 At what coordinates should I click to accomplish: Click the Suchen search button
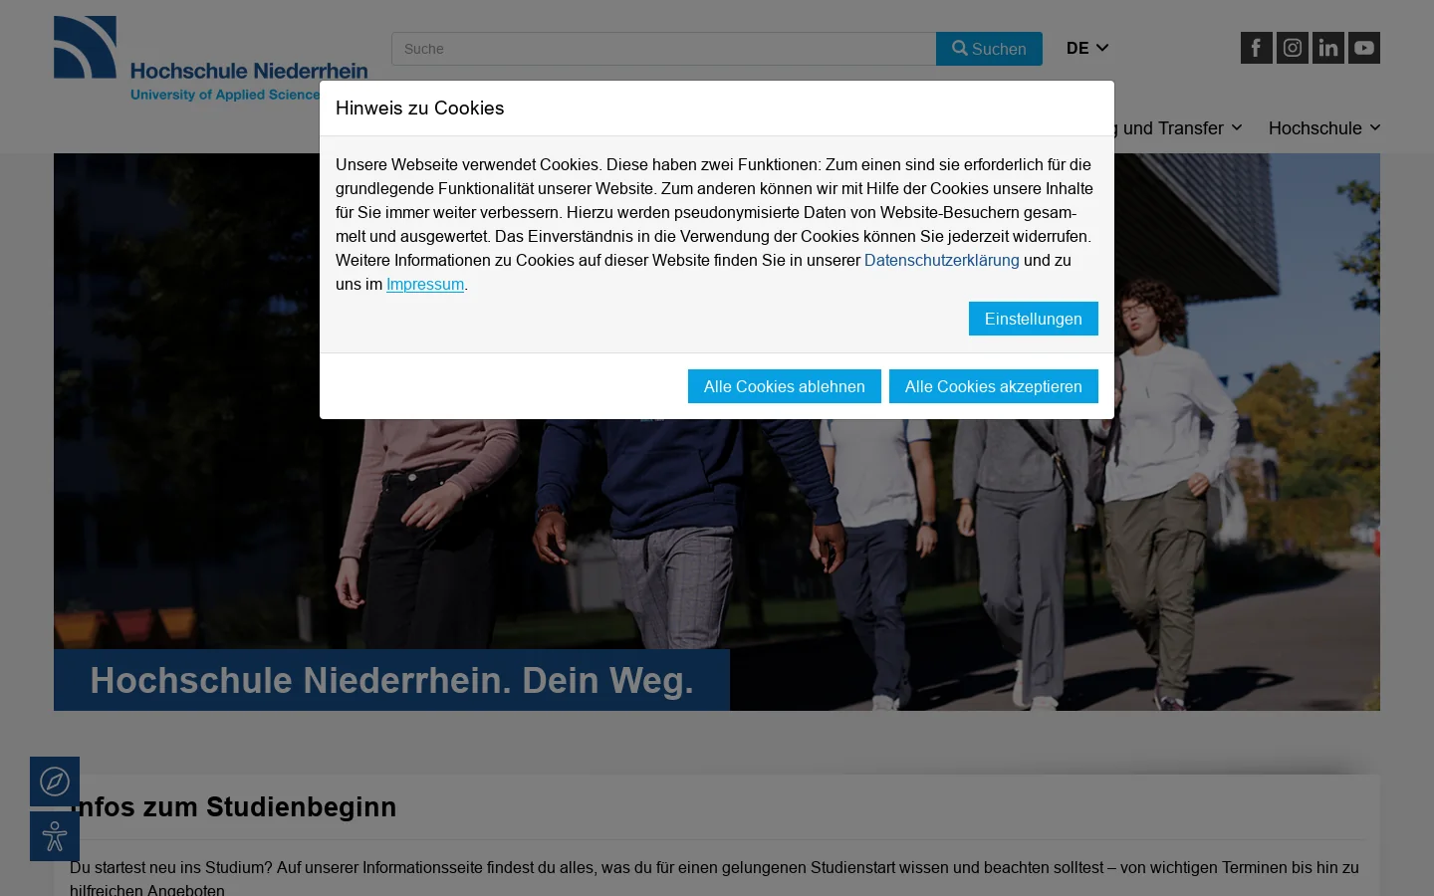[989, 49]
